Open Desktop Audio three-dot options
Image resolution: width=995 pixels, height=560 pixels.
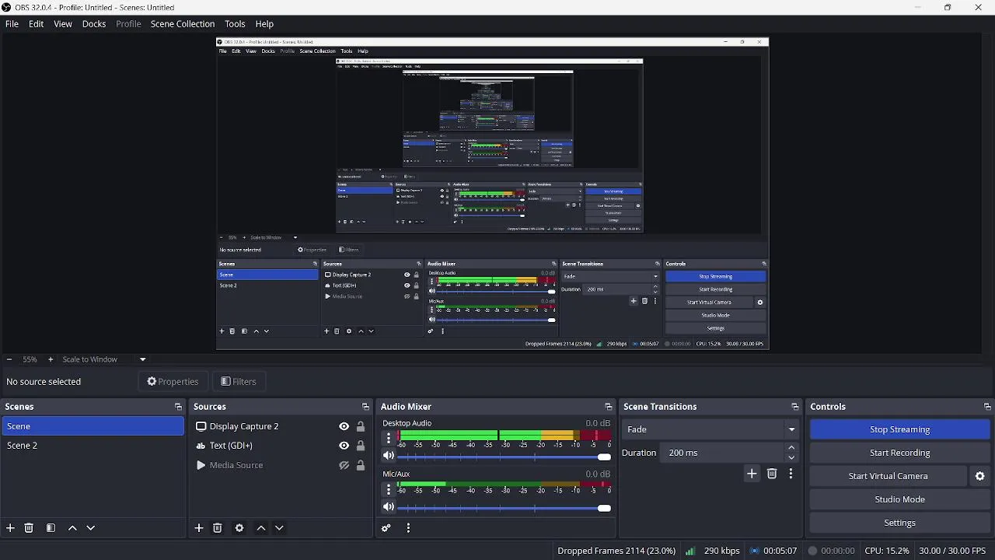point(389,438)
